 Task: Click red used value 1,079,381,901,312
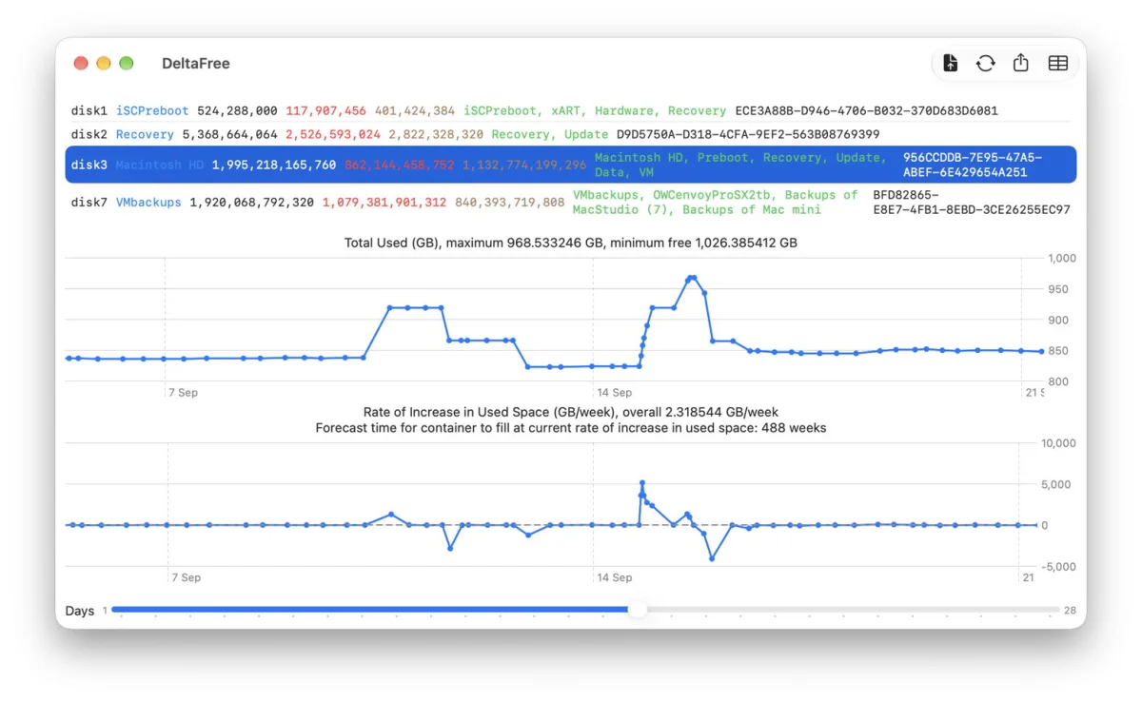click(x=384, y=202)
